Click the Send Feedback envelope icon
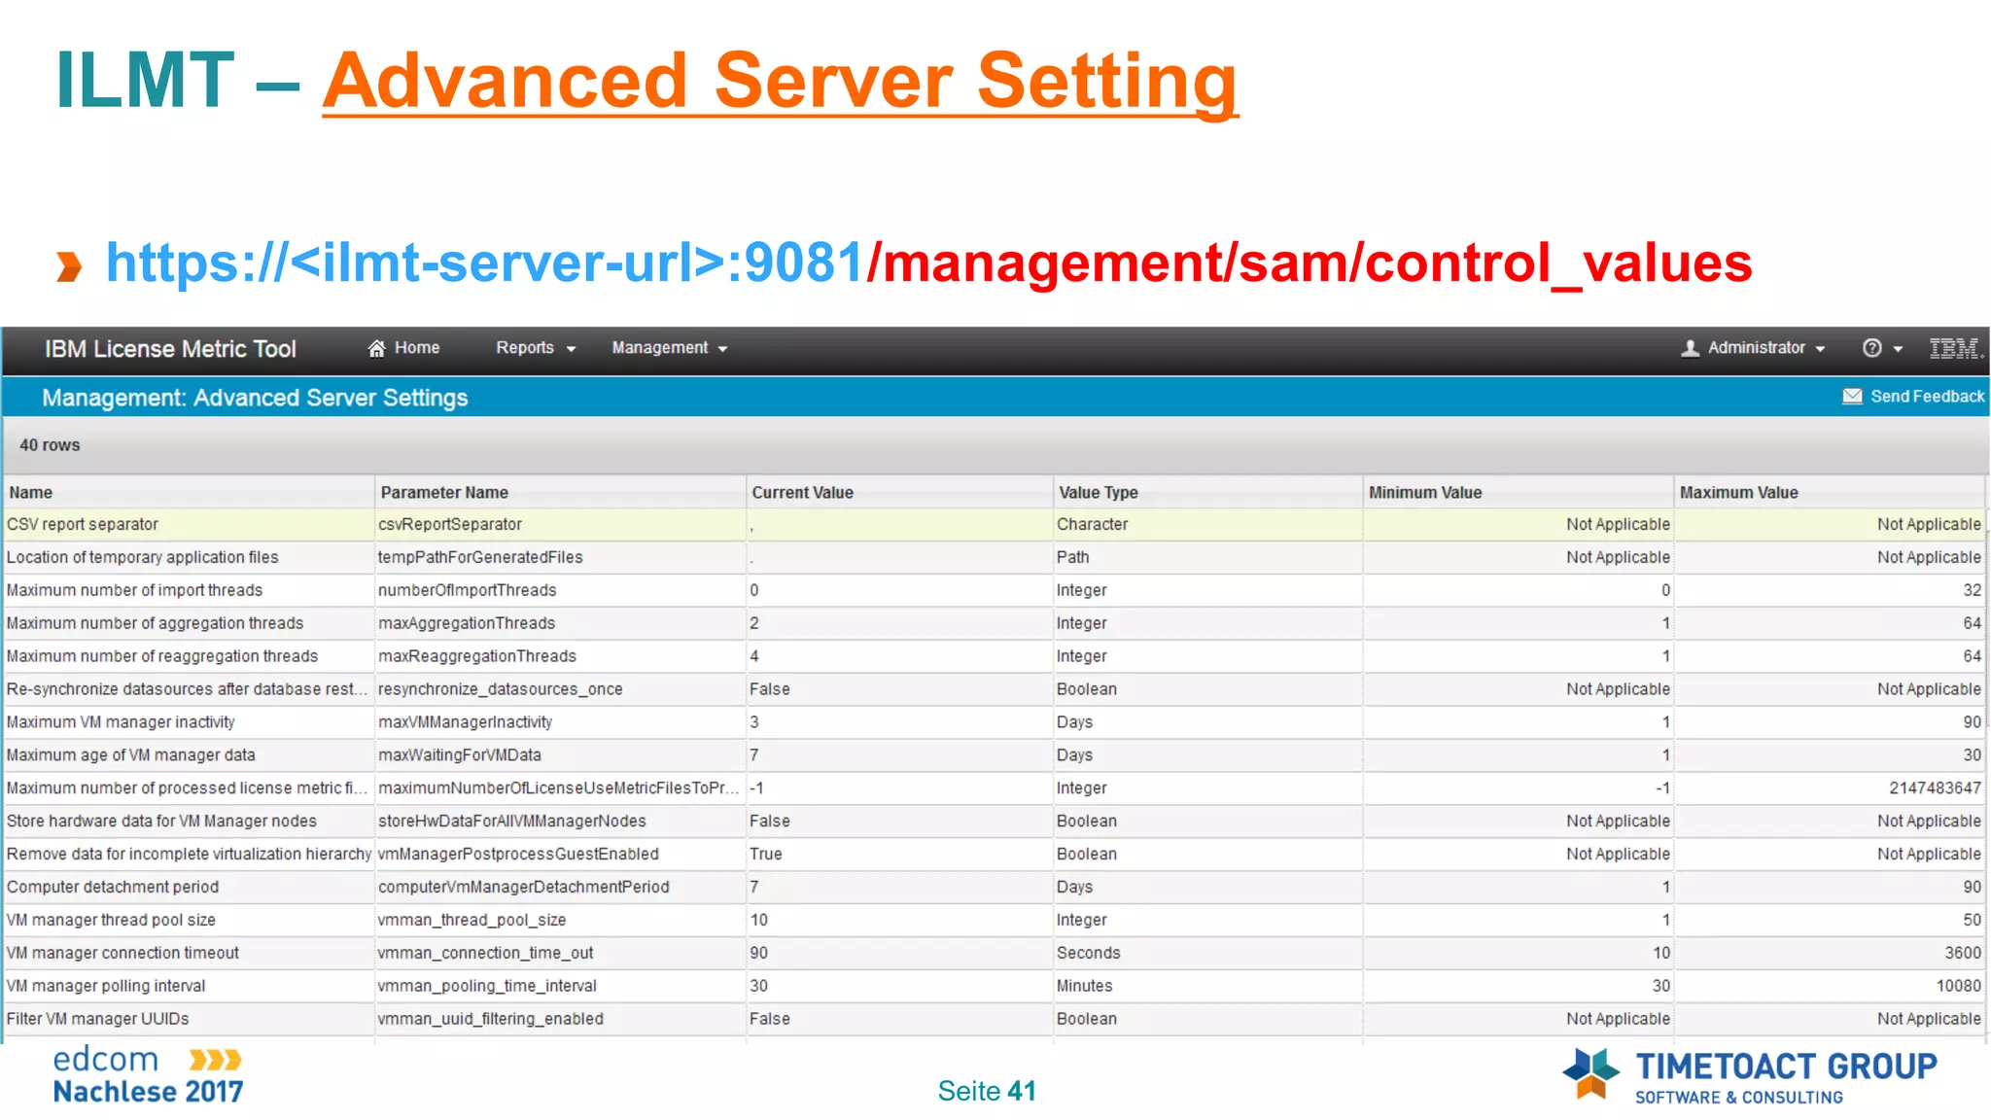 coord(1852,397)
